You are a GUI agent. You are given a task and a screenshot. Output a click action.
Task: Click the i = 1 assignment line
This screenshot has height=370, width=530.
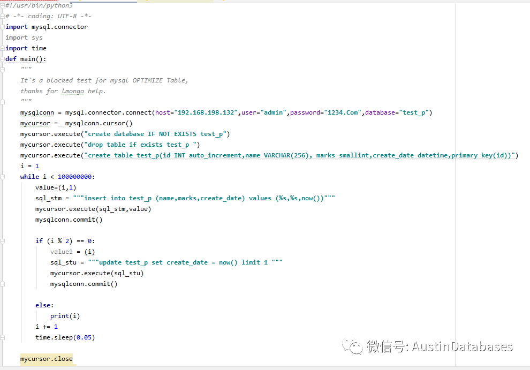(x=25, y=166)
